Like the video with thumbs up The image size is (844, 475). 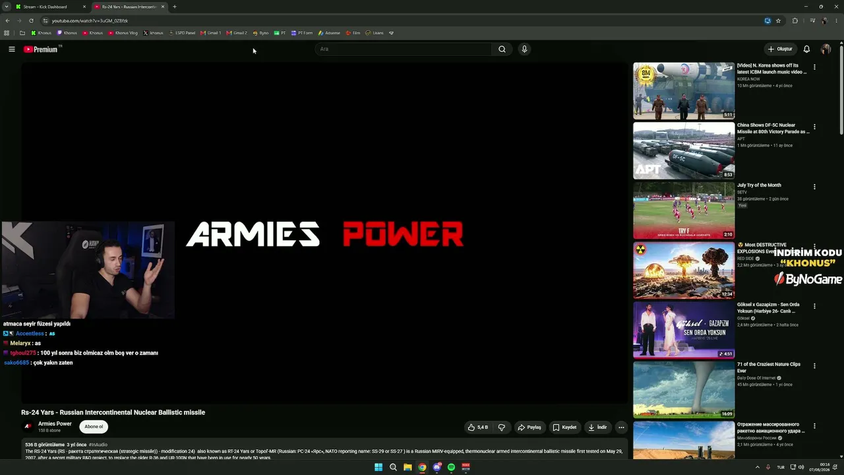coord(478,427)
